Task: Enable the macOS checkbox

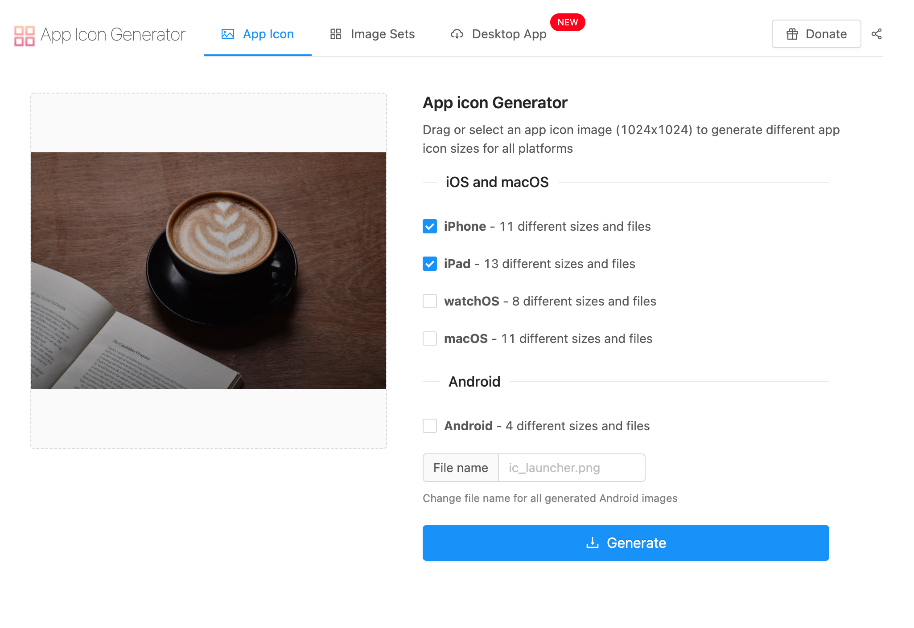Action: click(429, 338)
